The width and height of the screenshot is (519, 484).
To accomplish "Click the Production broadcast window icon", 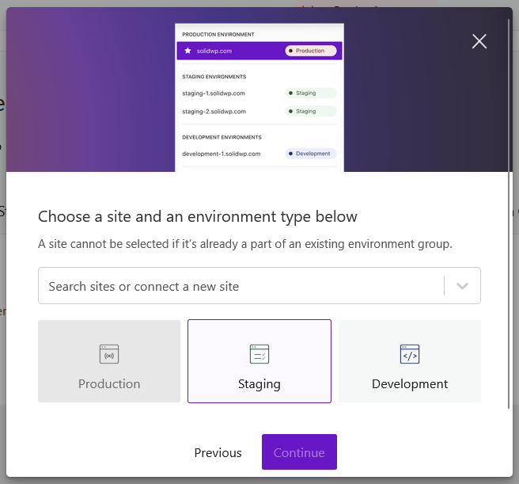I will [109, 354].
